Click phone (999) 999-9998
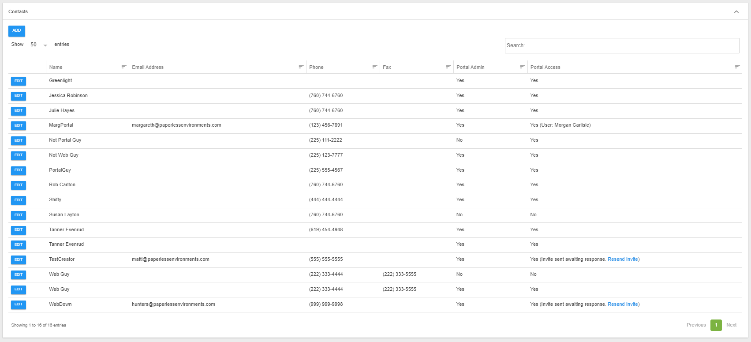Image resolution: width=751 pixels, height=342 pixels. pos(326,304)
